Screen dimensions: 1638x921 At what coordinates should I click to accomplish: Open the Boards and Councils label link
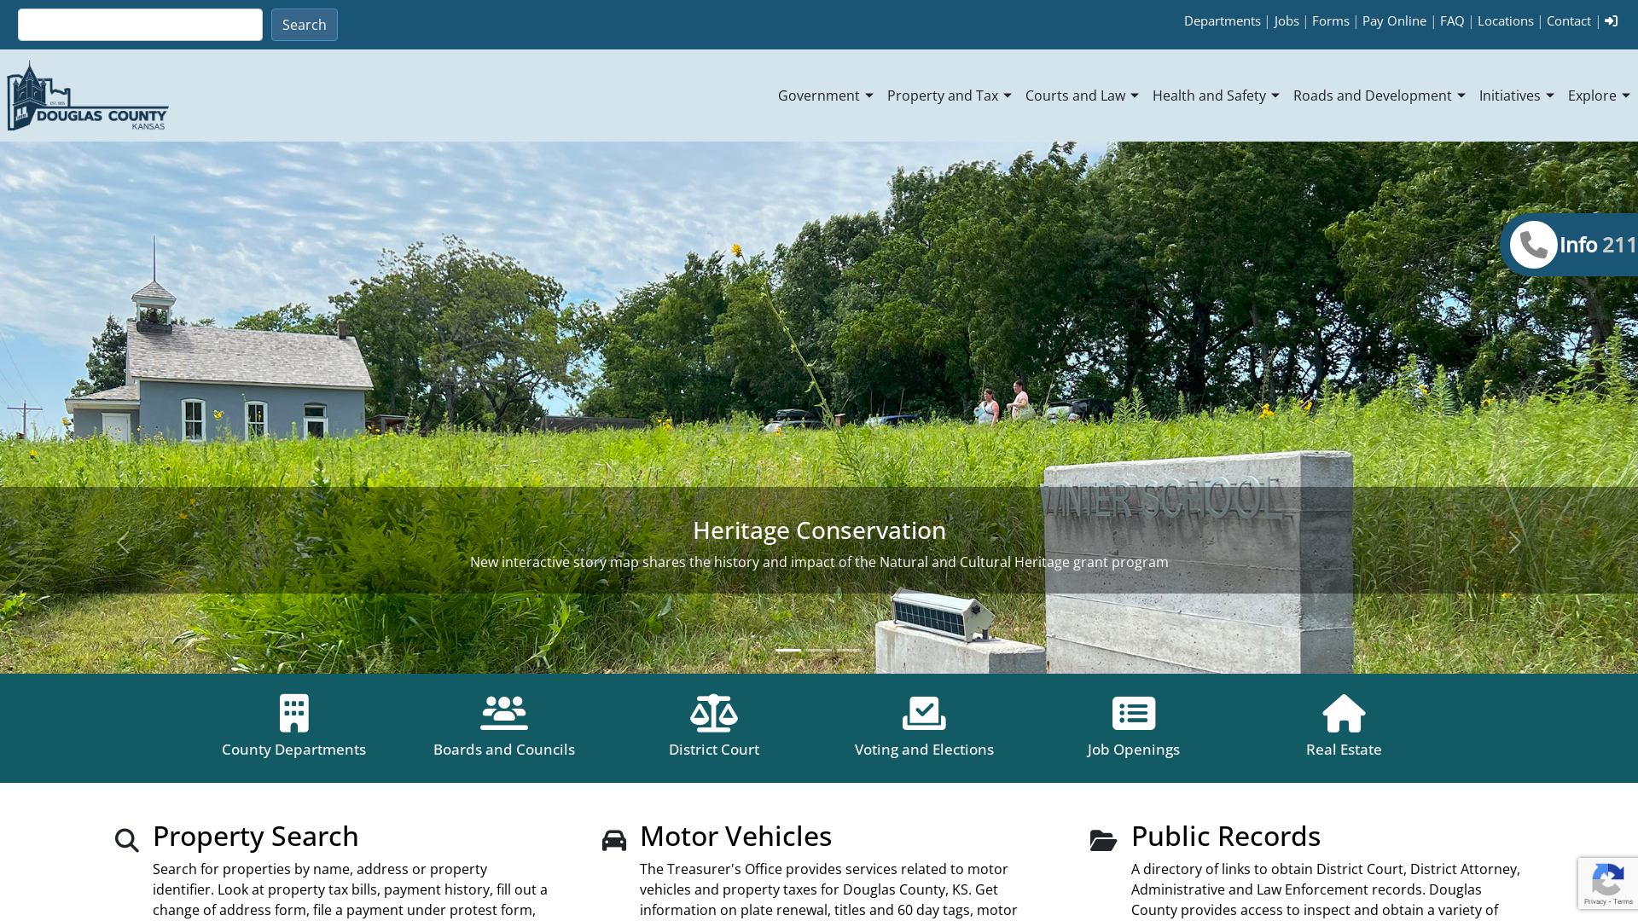tap(504, 750)
